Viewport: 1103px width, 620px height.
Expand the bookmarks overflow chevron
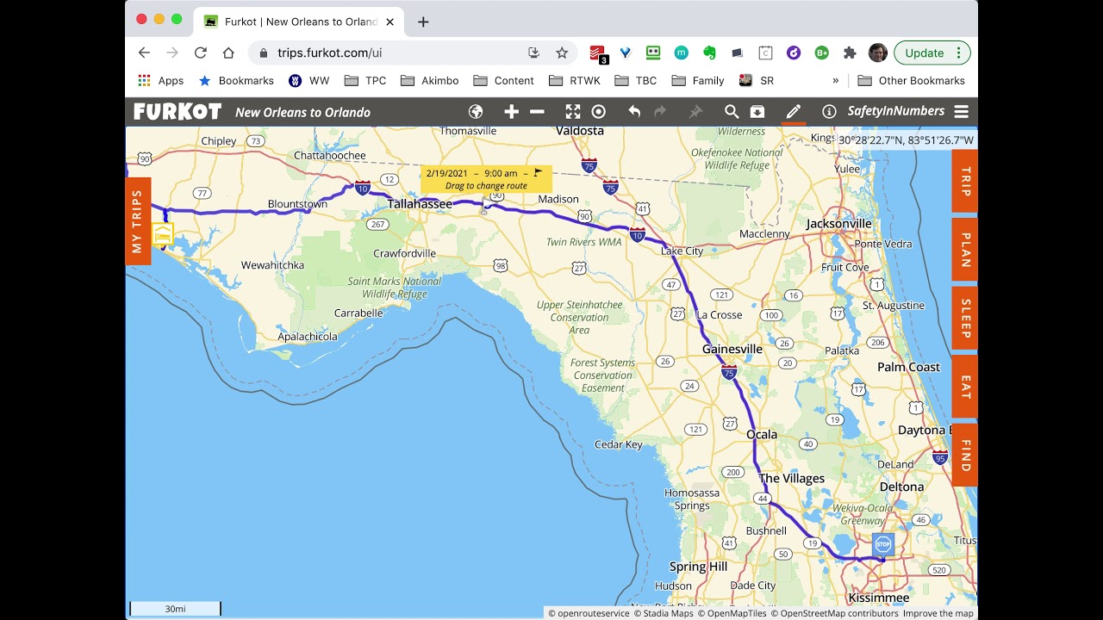pos(835,80)
